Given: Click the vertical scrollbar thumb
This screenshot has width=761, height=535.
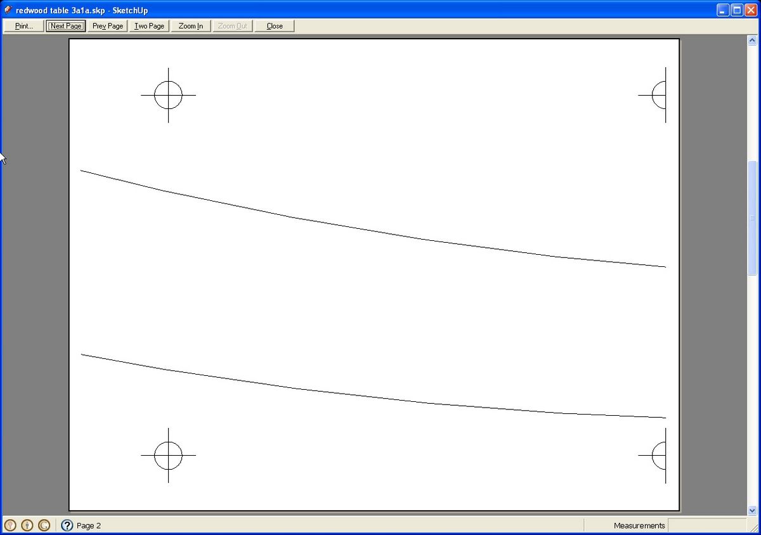Looking at the screenshot, I should click(753, 217).
